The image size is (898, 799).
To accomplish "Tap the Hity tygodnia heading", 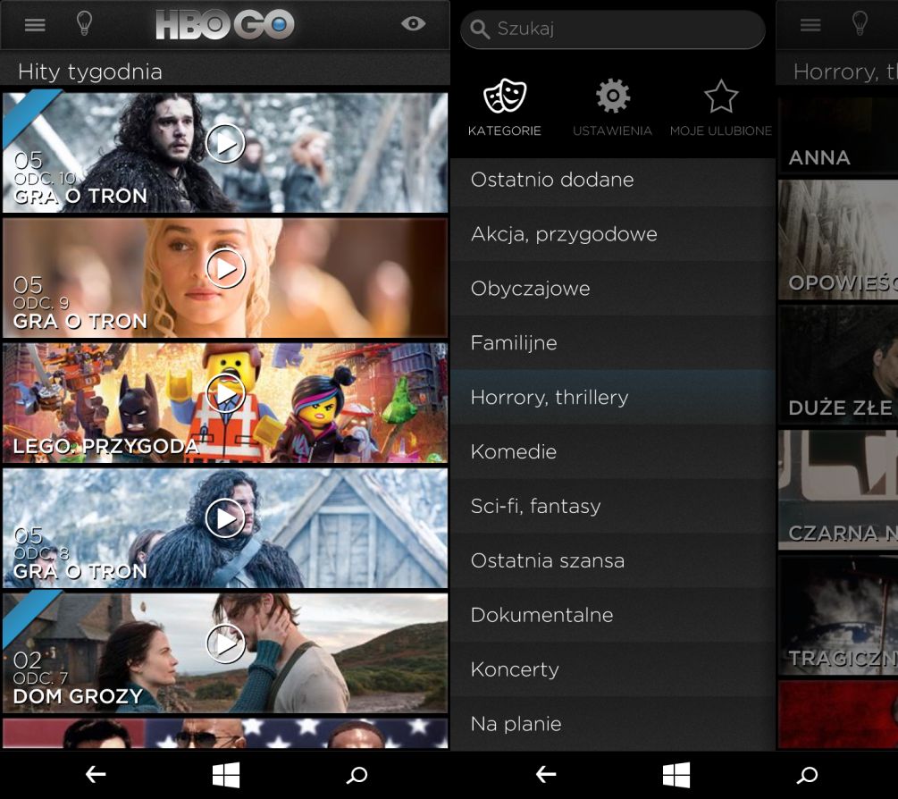I will [90, 71].
